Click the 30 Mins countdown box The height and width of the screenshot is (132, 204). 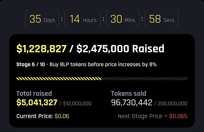pos(123,19)
